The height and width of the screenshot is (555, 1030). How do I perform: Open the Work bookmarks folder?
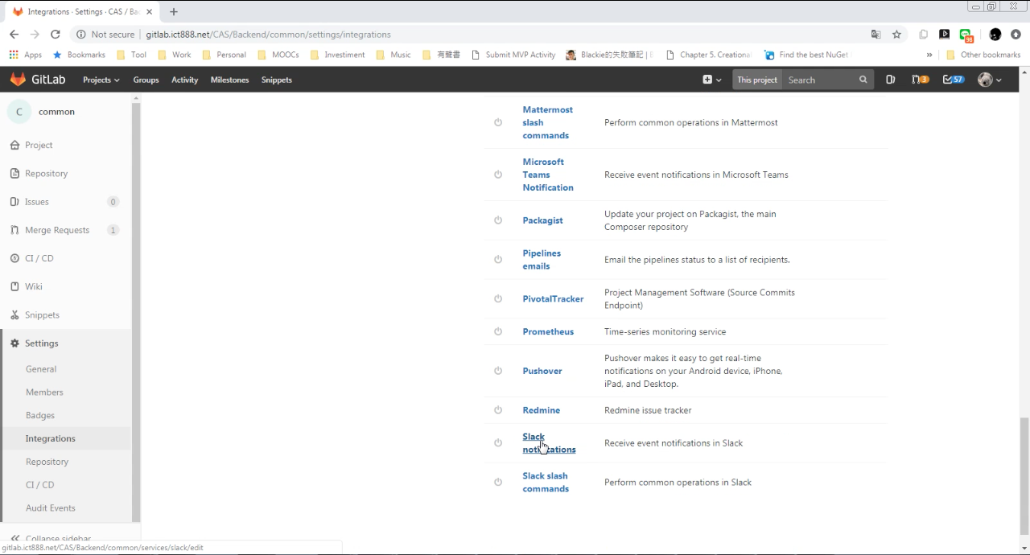(x=175, y=55)
